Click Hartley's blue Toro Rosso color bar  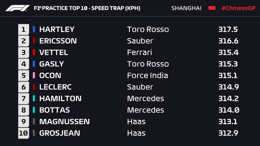pos(34,29)
